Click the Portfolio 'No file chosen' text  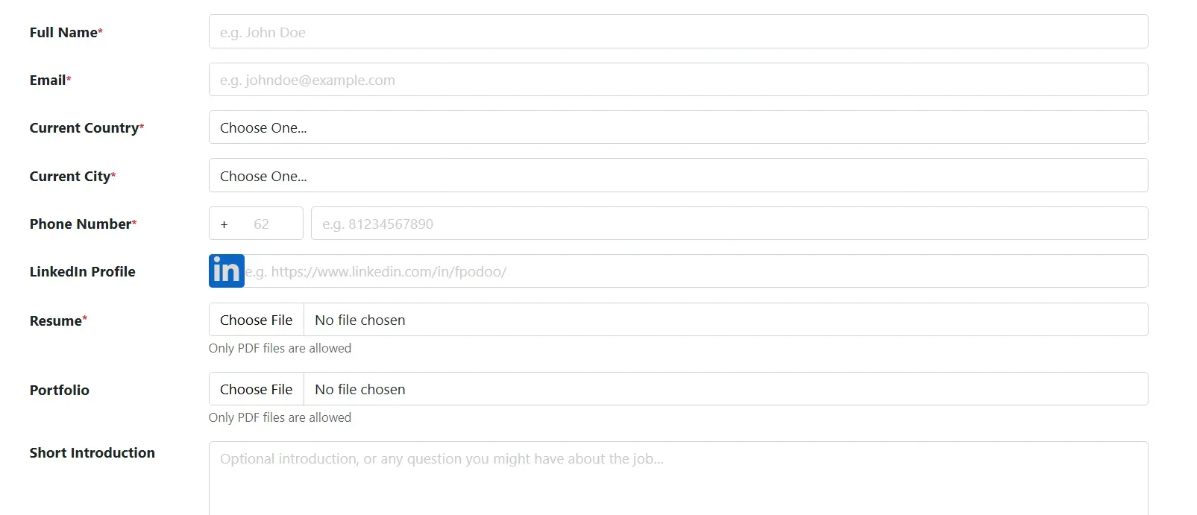(x=360, y=389)
